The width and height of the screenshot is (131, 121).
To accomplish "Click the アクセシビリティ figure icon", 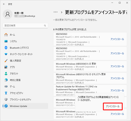I will [6, 93].
